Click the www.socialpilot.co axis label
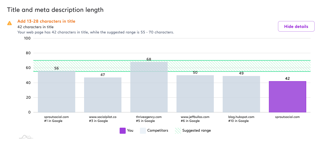 [103, 117]
